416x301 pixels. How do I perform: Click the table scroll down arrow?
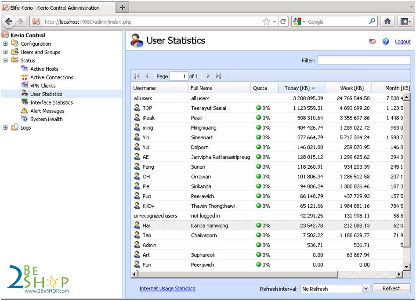(406, 266)
